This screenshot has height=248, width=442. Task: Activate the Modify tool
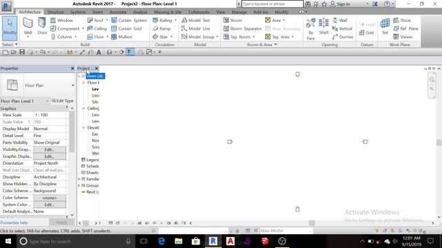pyautogui.click(x=10, y=28)
